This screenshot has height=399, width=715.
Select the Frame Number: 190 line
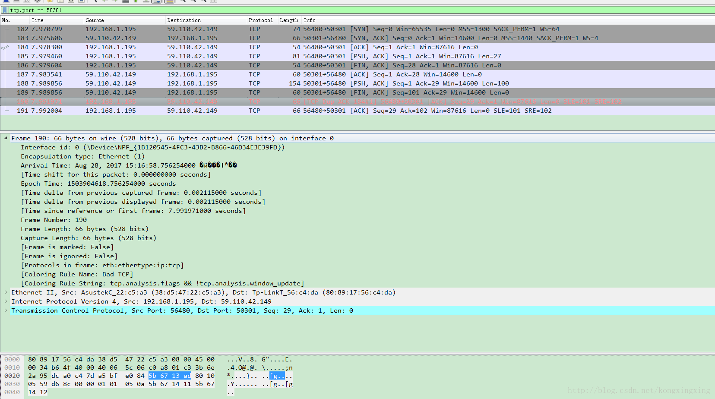[x=54, y=220]
